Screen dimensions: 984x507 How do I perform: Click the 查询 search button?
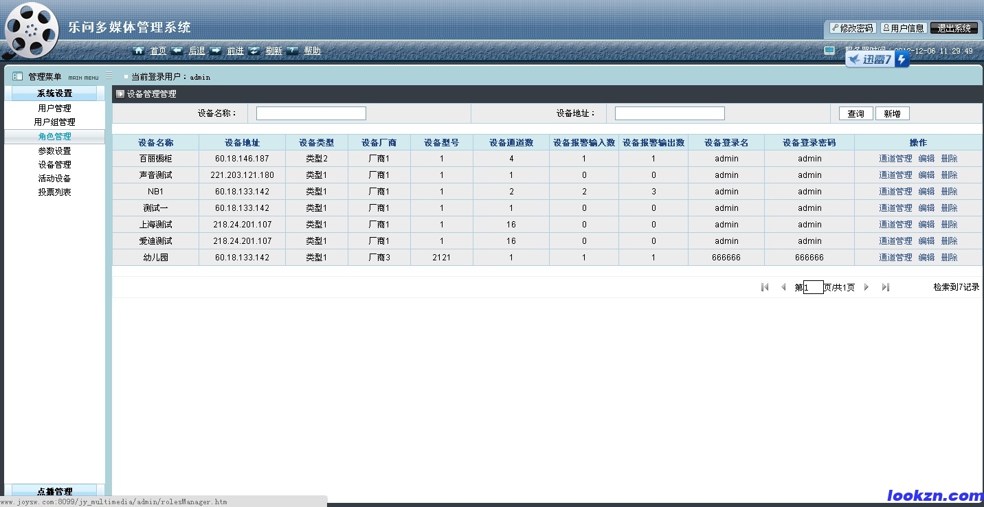[x=856, y=113]
